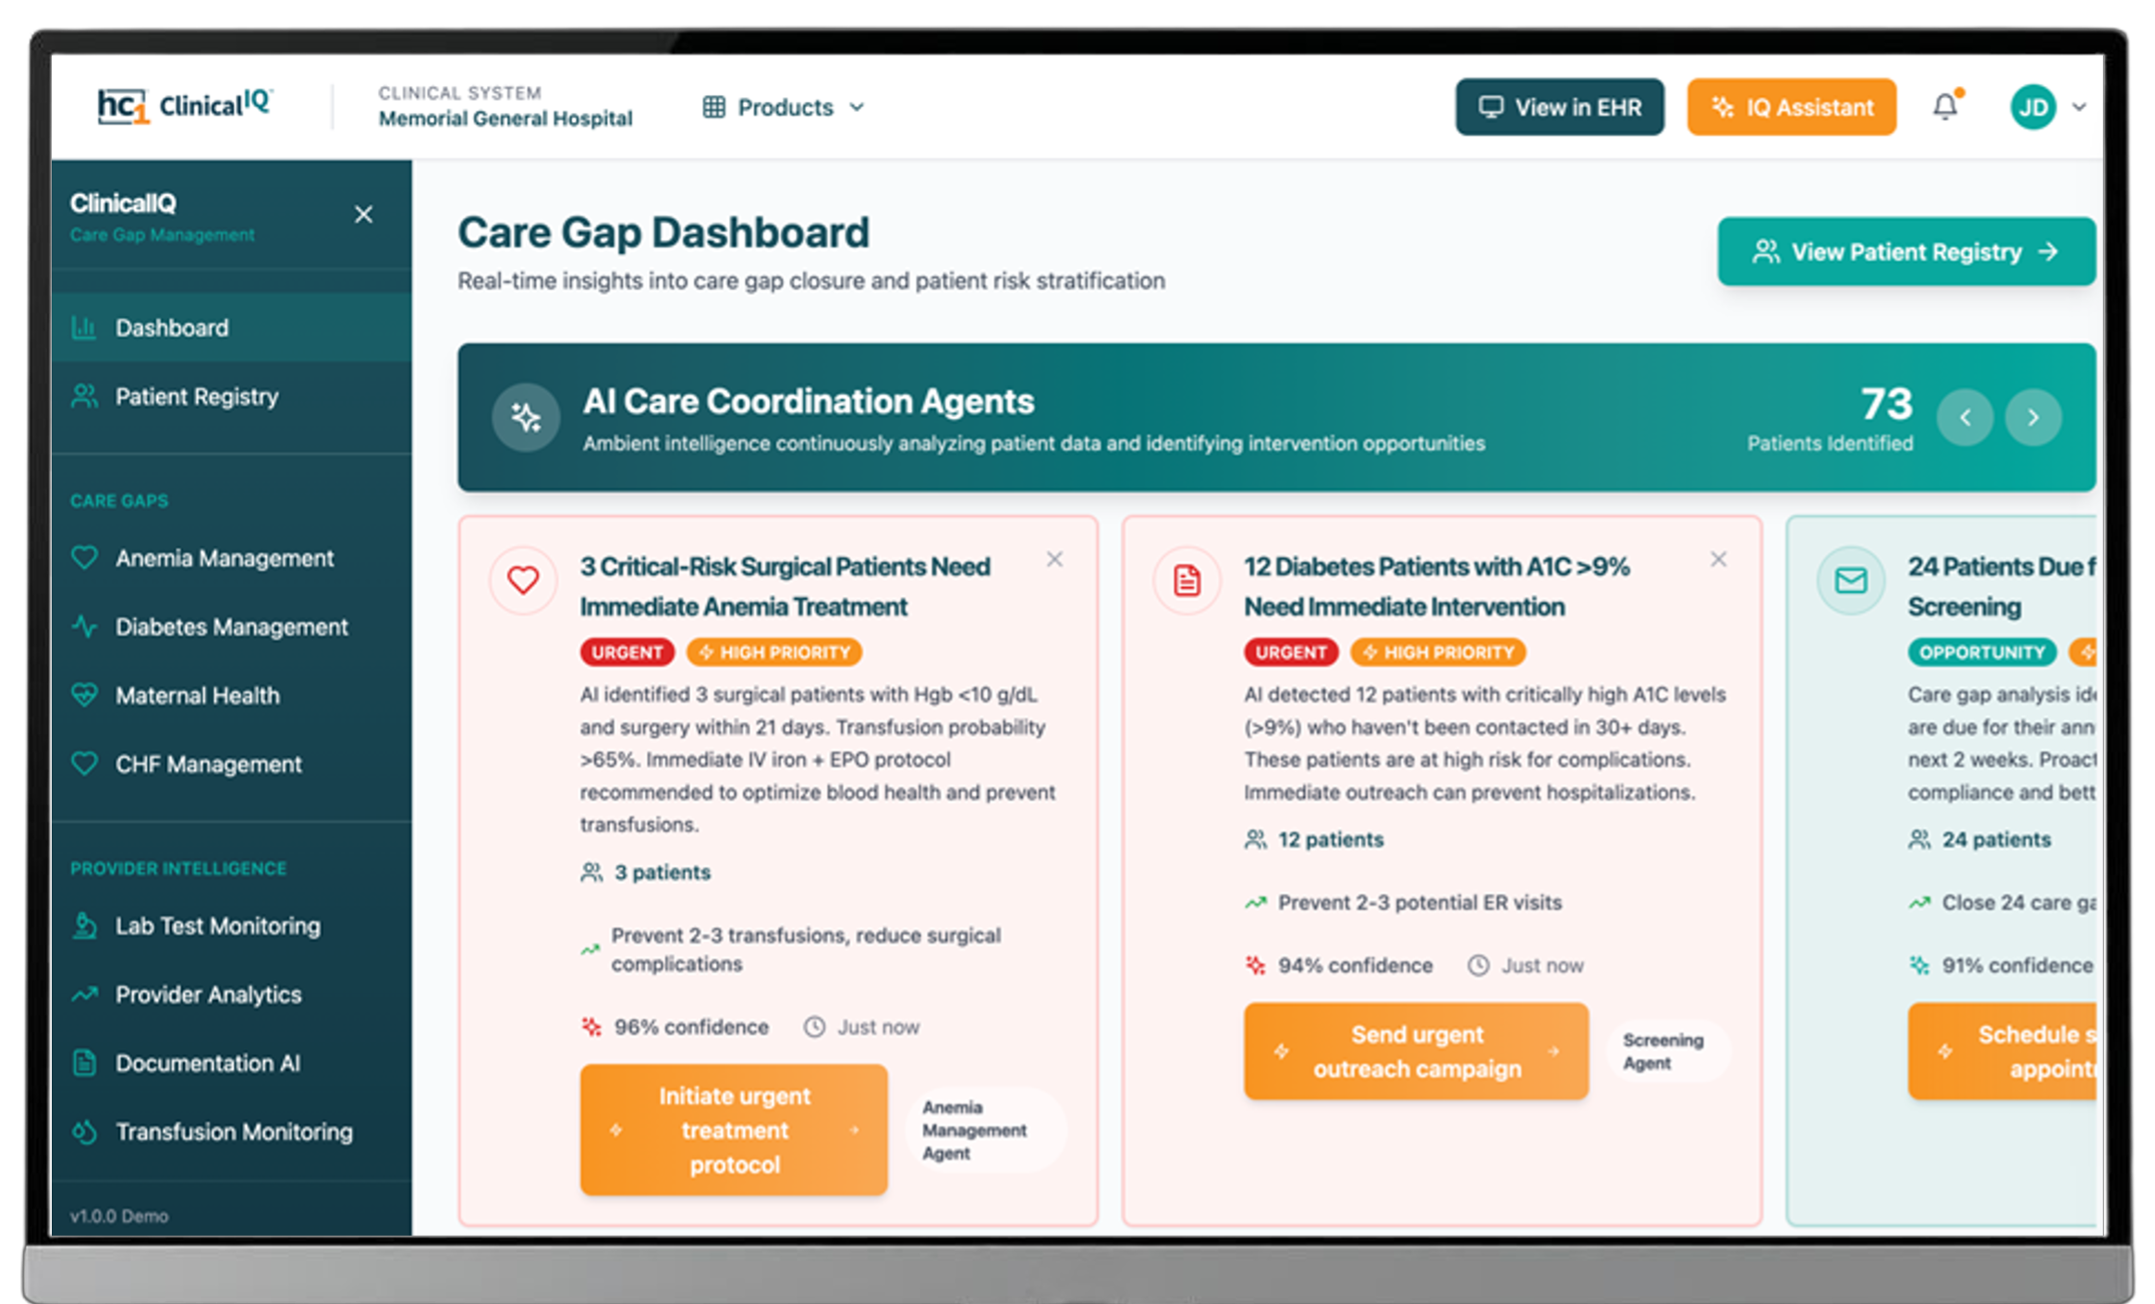Open Lab Test Monitoring via its microscope icon
This screenshot has height=1304, width=2155.
[84, 925]
